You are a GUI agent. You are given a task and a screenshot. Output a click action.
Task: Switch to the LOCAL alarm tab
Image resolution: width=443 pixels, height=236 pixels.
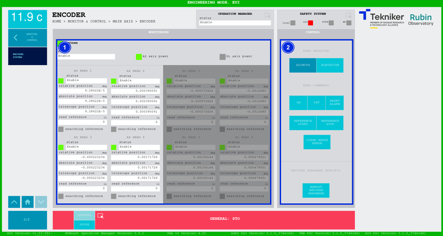point(84,225)
